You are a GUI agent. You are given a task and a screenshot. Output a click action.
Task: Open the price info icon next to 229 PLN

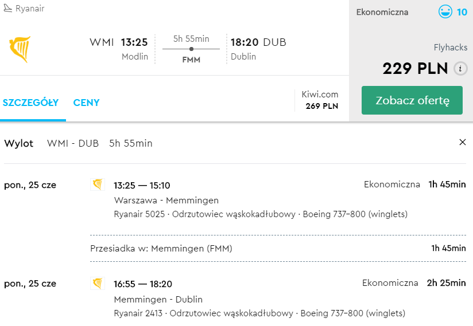(x=460, y=69)
